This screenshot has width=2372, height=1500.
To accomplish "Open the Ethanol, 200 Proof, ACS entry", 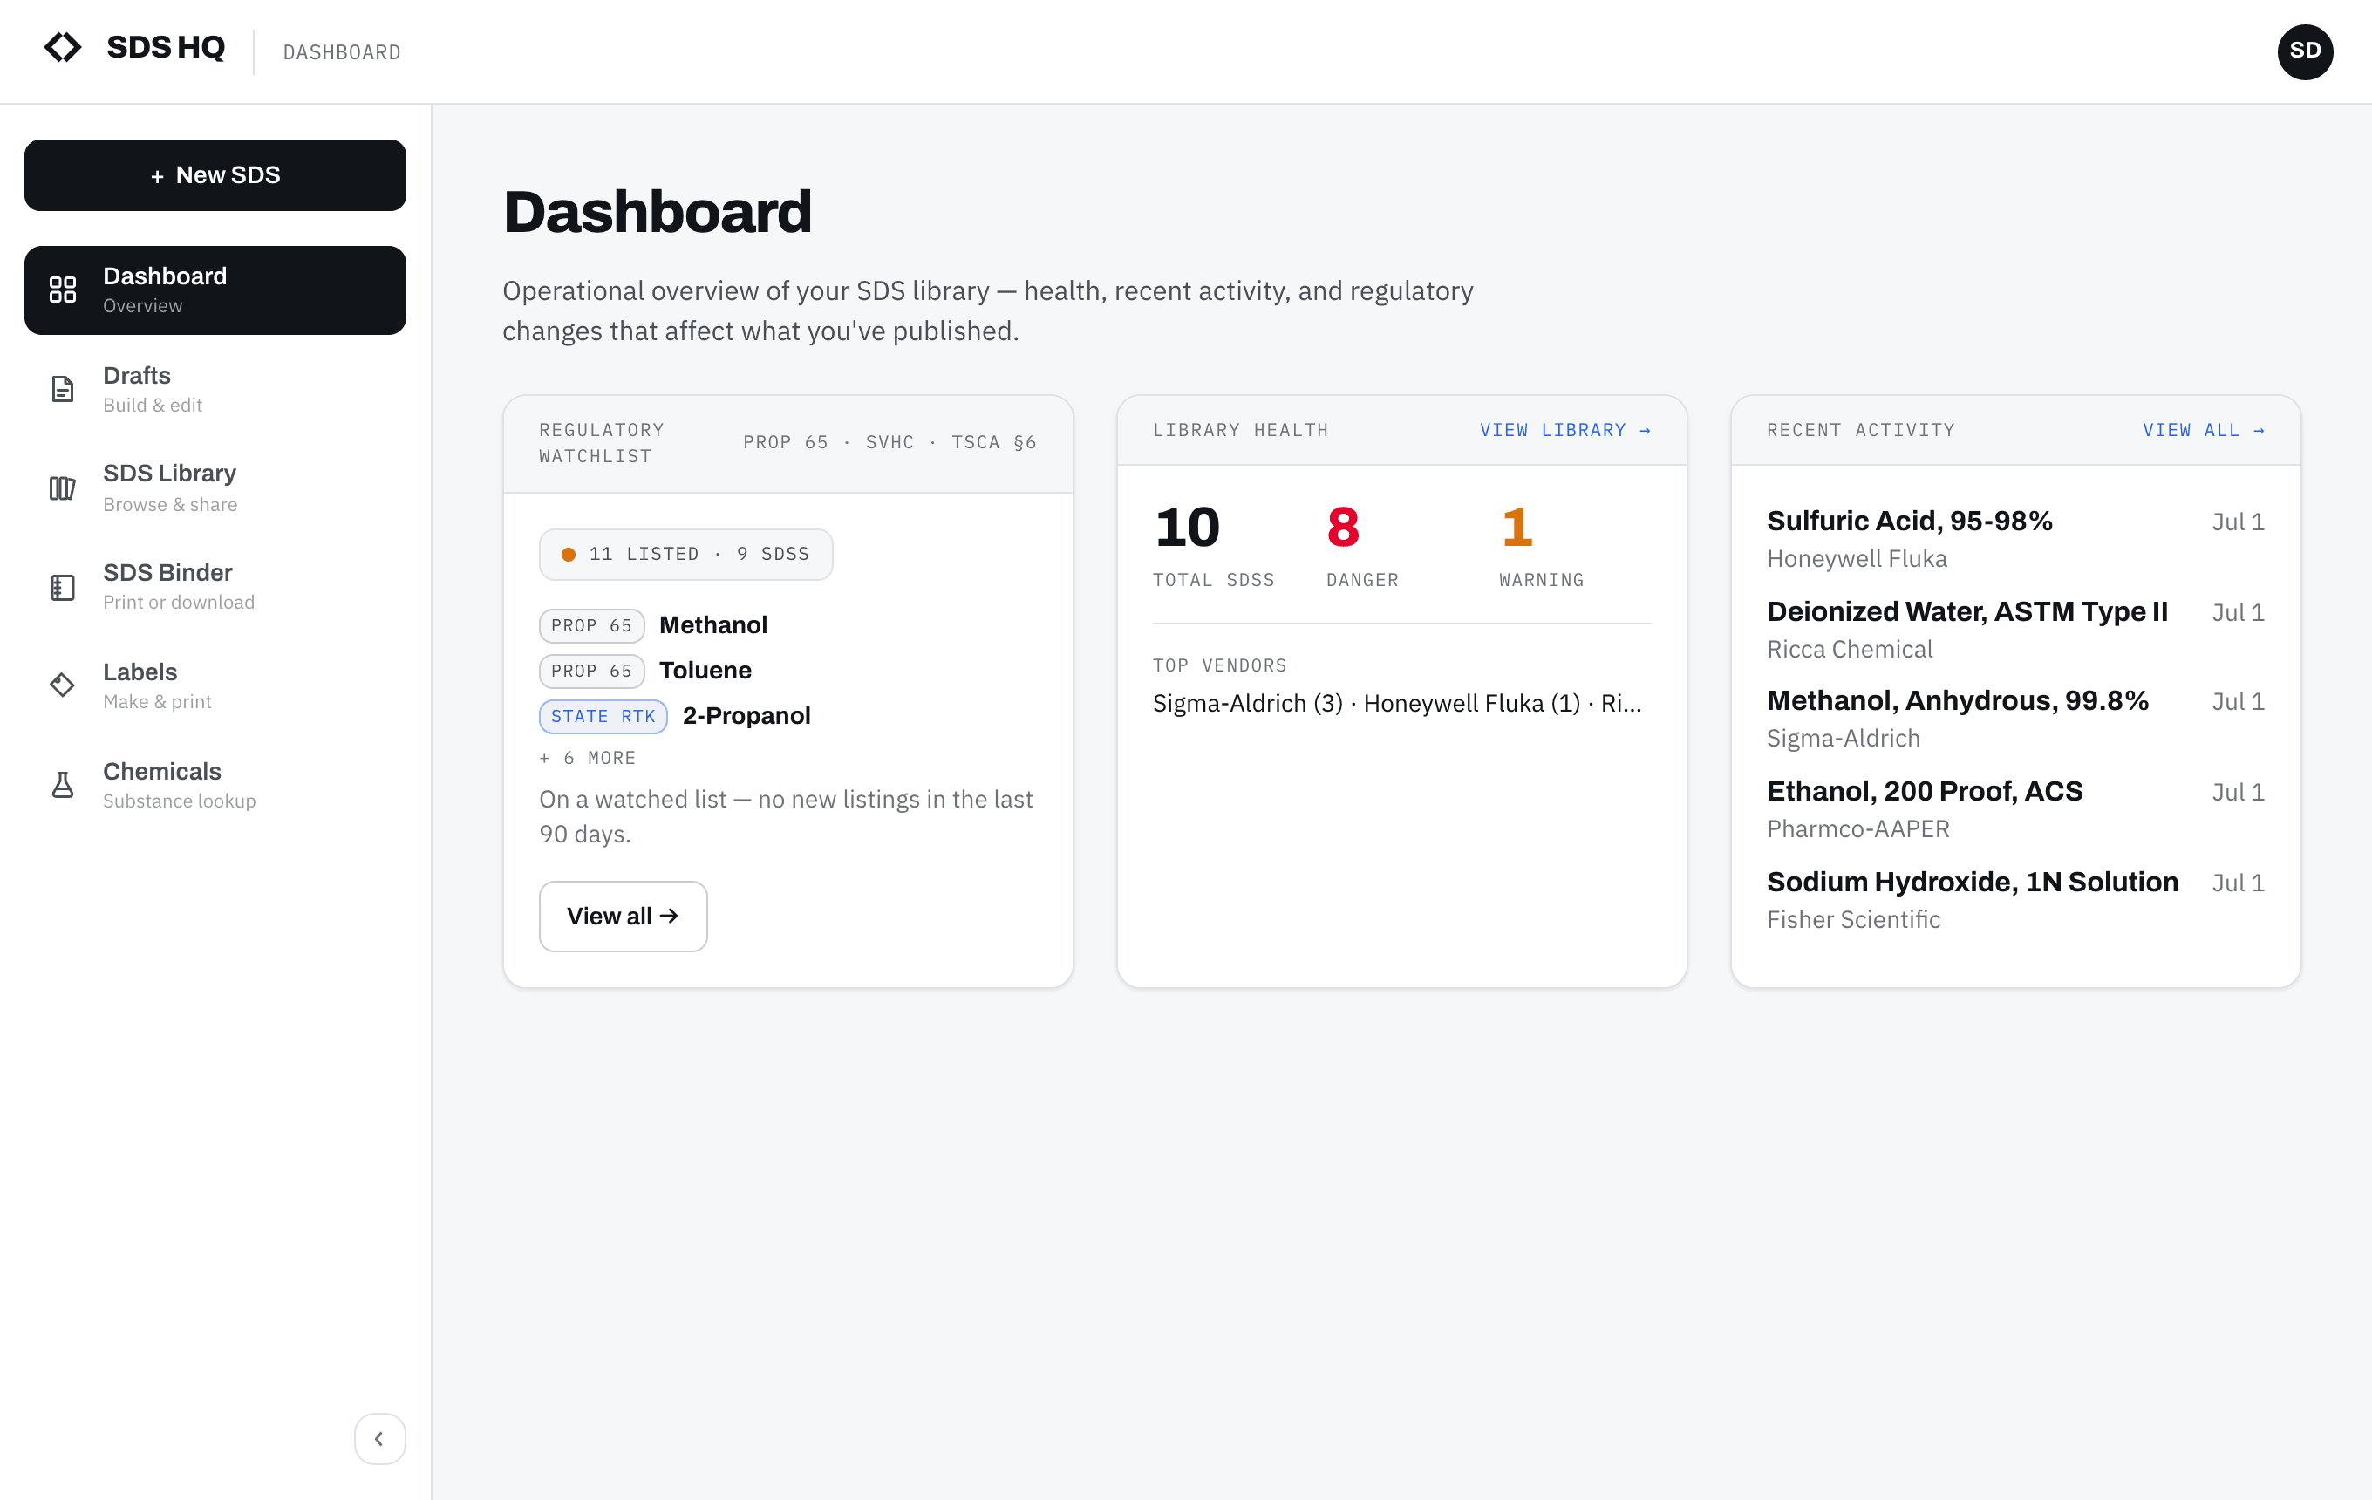I will [2015, 808].
